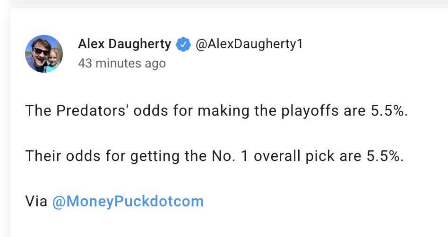Open Alex Daugherty's profile picture

[x=43, y=54]
